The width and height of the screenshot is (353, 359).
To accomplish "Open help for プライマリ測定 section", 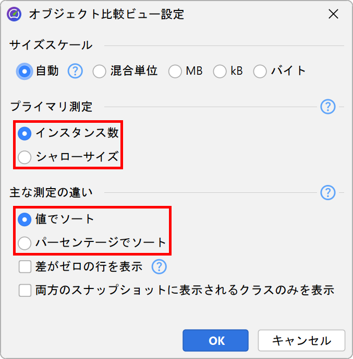I will [x=327, y=107].
